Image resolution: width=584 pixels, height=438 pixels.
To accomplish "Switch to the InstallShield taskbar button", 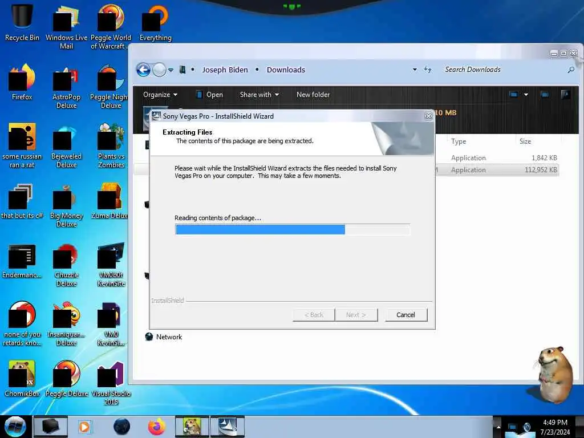I will coord(228,427).
